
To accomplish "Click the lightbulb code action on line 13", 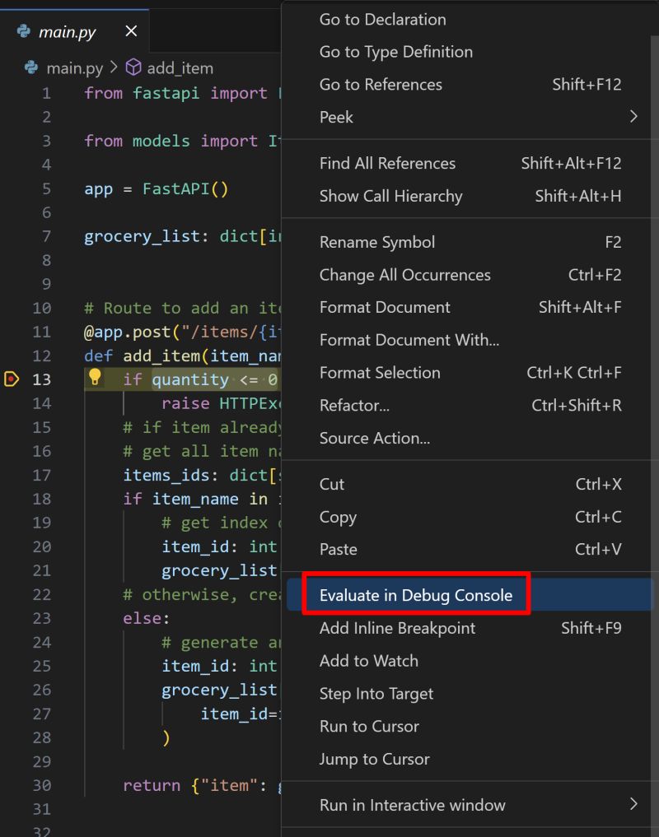I will [96, 379].
